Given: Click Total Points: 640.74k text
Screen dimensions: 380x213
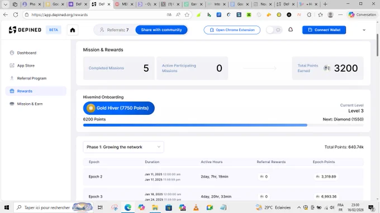Looking at the screenshot, I should click(x=344, y=147).
